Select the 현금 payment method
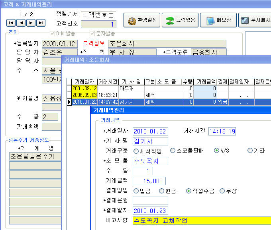The height and width of the screenshot is (230, 271). click(161, 191)
